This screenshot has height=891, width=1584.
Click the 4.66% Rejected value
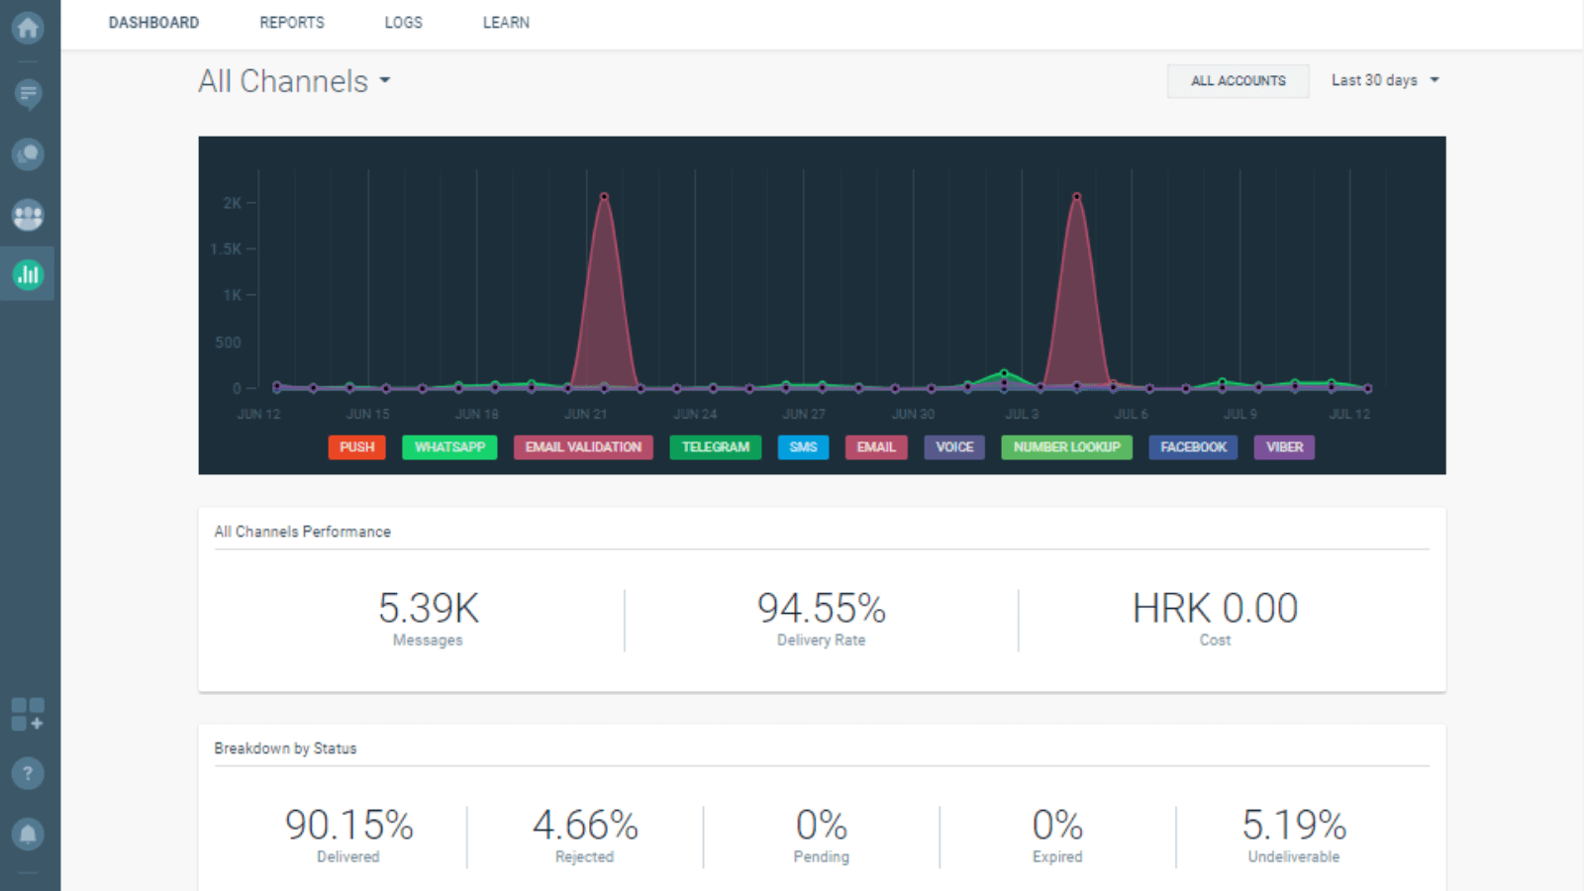pos(585,826)
